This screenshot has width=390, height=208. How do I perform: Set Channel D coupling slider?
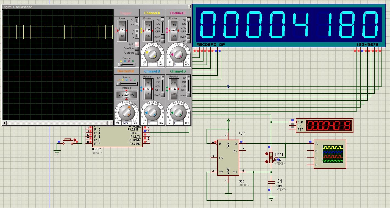pyautogui.click(x=188, y=84)
